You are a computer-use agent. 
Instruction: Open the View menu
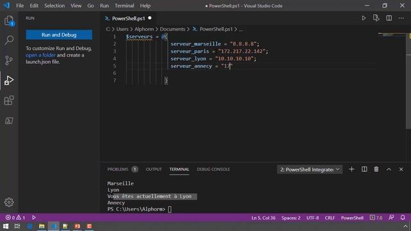(76, 6)
